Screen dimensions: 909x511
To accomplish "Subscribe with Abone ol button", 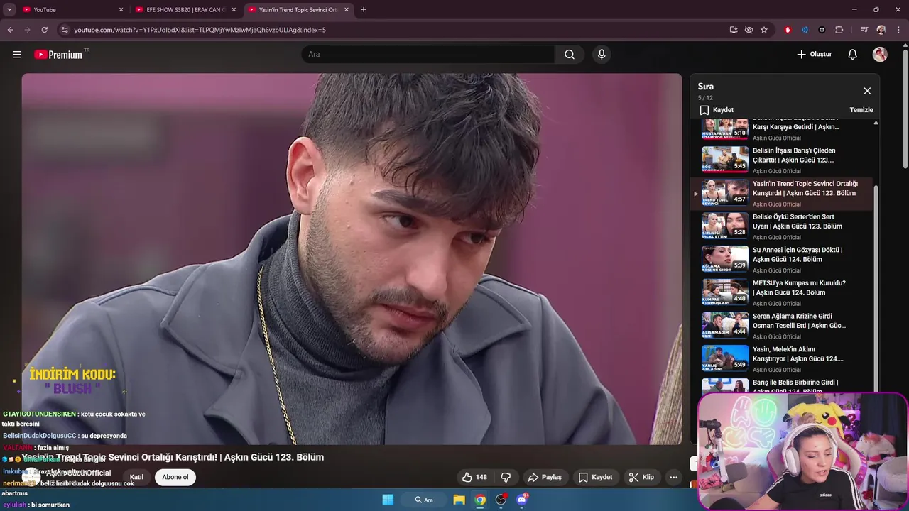I will tap(175, 477).
